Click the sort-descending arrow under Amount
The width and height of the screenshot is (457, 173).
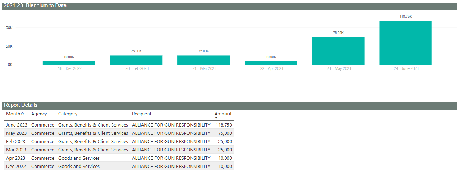(x=216, y=118)
